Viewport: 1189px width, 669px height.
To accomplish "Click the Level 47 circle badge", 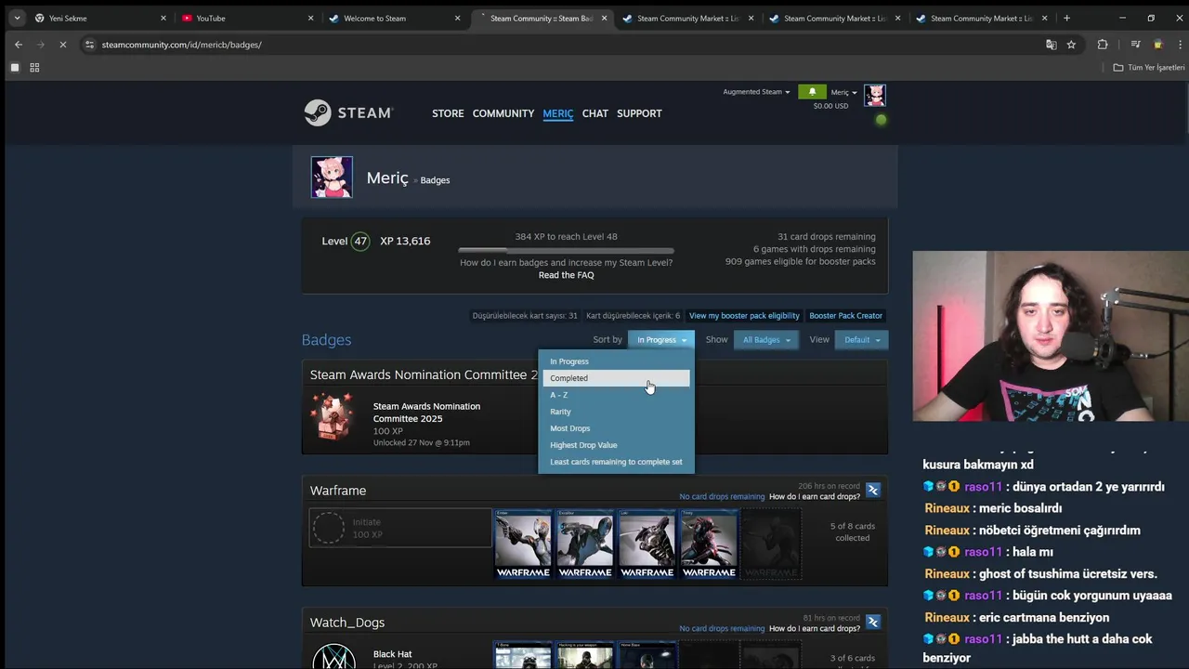I will click(x=360, y=241).
